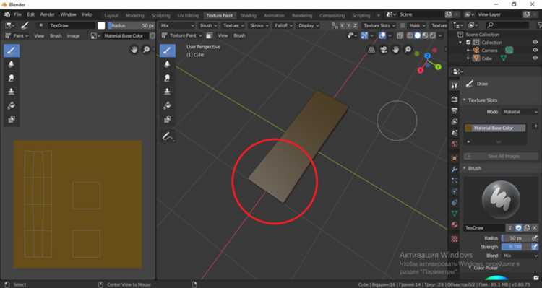Toggle radius pressure sensitivity in Brush panel

click(534, 238)
